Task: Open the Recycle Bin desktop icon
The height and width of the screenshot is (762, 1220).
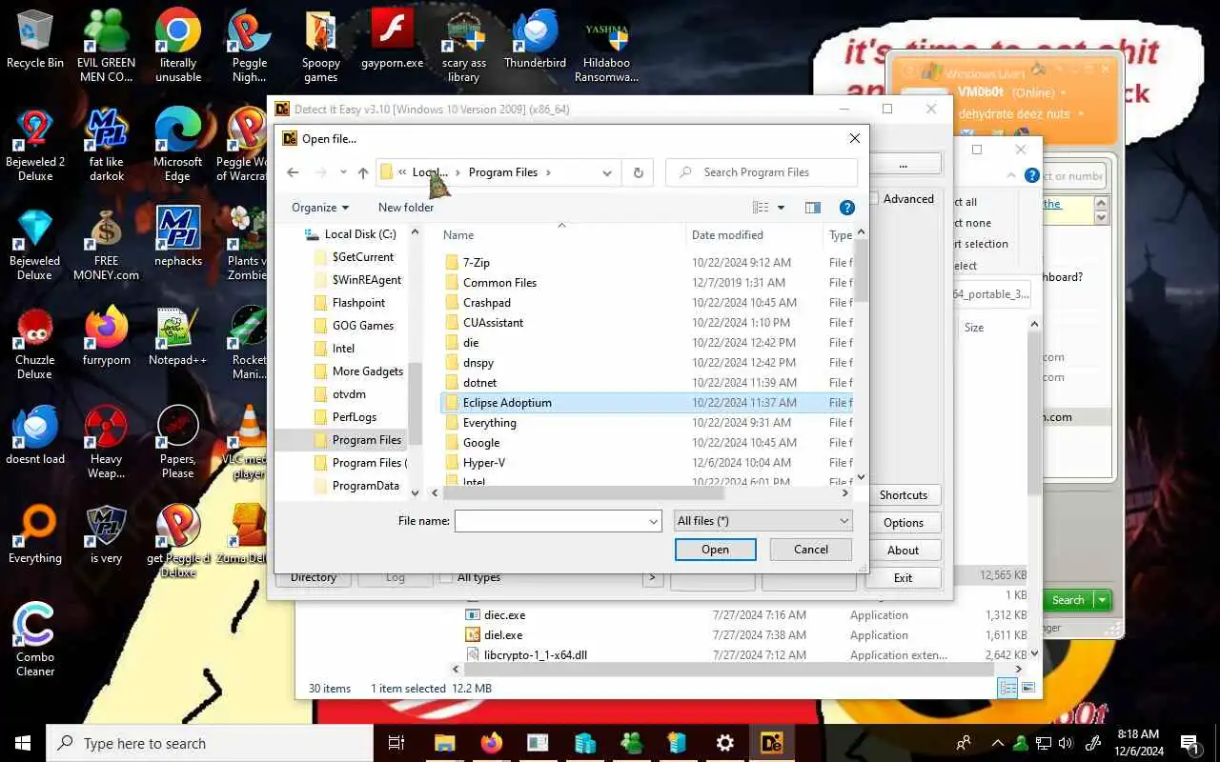Action: click(x=35, y=40)
